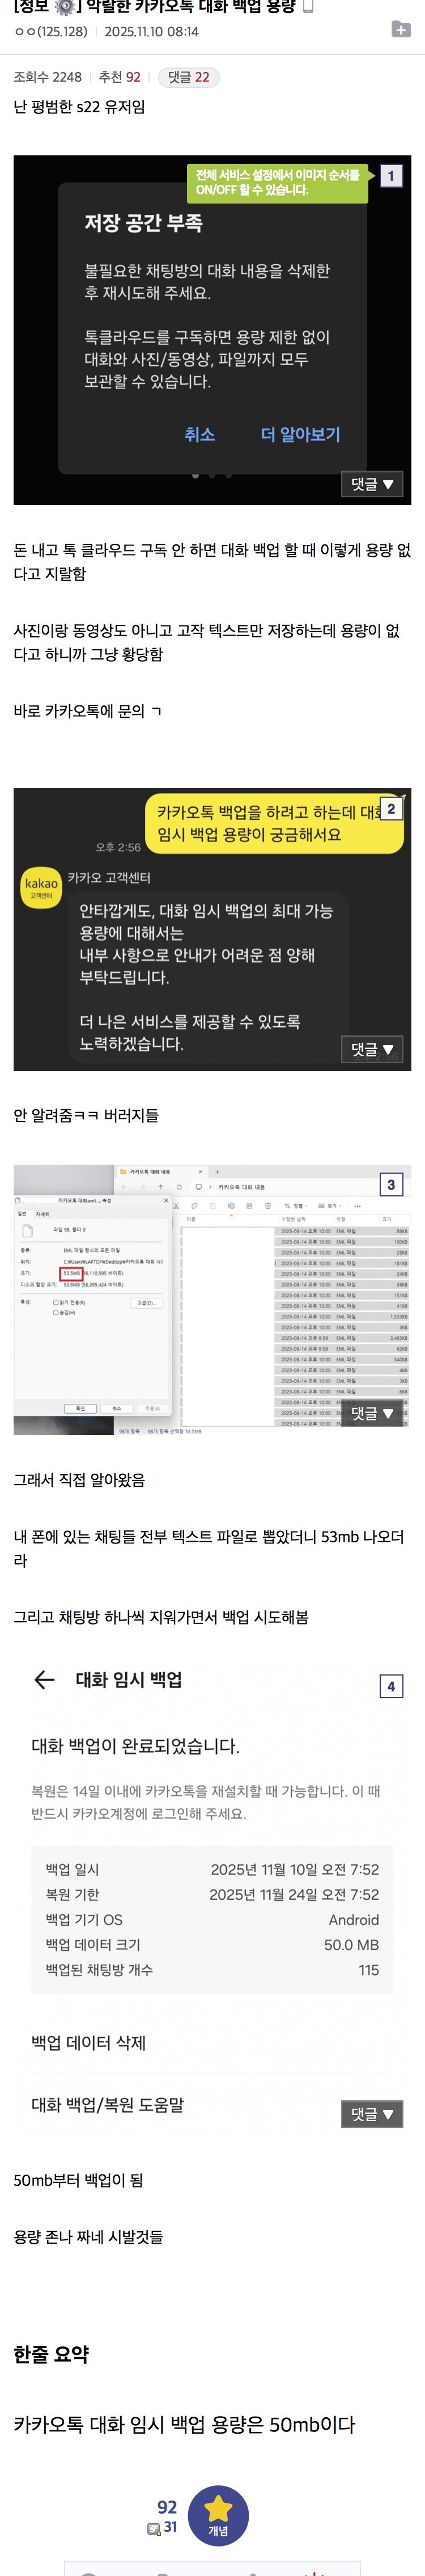Select 대화 백업/복원 도움말 entry
This screenshot has height=2576, width=425.
pos(108,2104)
